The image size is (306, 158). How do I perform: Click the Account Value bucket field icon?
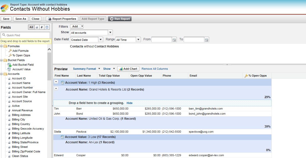[x=9, y=69]
